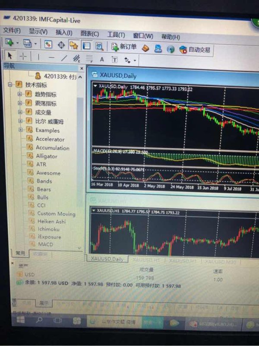Open the 图表(C) menu

89,34
